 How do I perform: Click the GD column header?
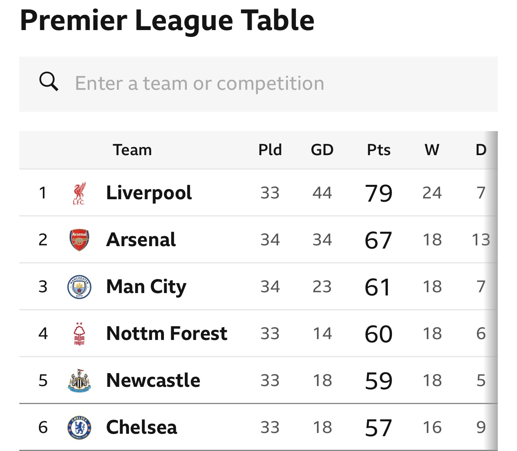[x=322, y=150]
